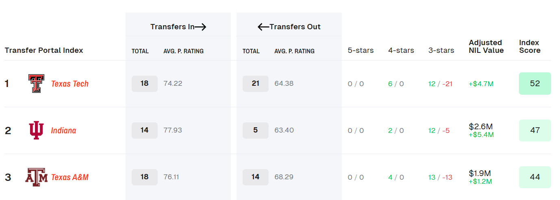Click the Transfers In arrow header

(x=178, y=27)
